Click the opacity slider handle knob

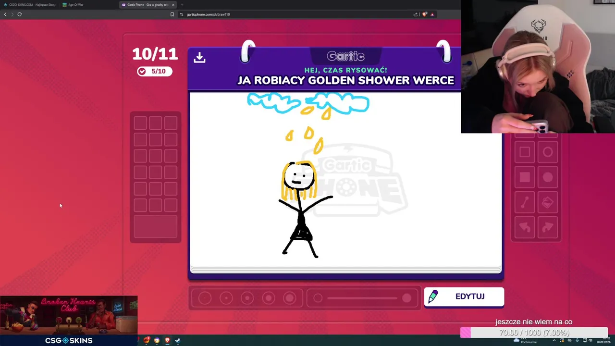406,298
